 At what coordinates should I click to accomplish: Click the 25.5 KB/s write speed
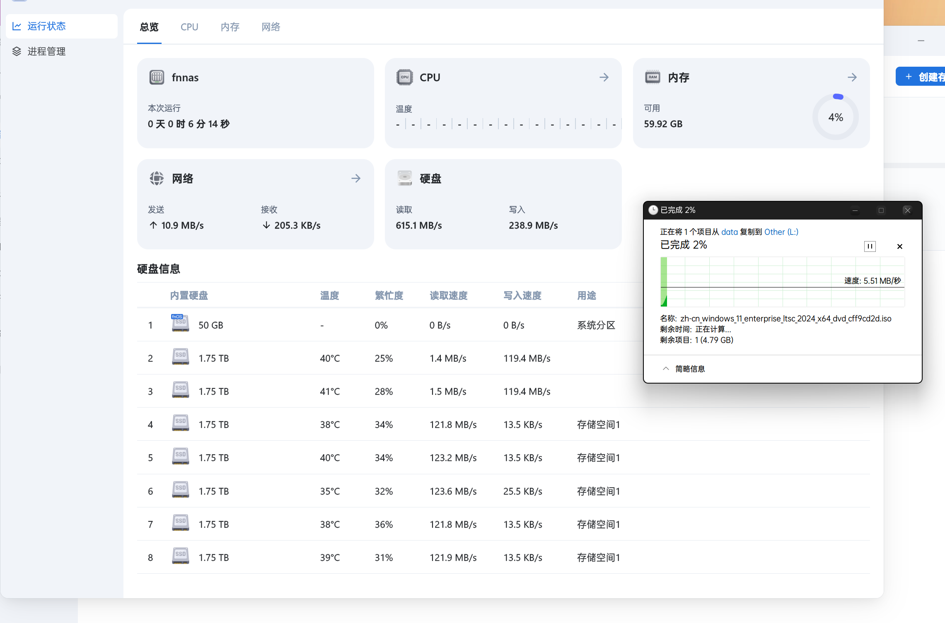tap(523, 491)
